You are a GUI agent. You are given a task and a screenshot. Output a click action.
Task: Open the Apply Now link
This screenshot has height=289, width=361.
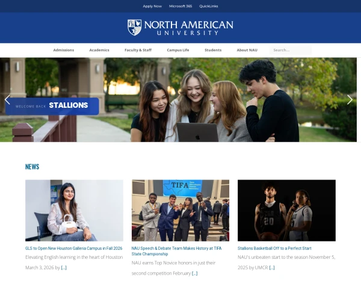[x=152, y=6]
